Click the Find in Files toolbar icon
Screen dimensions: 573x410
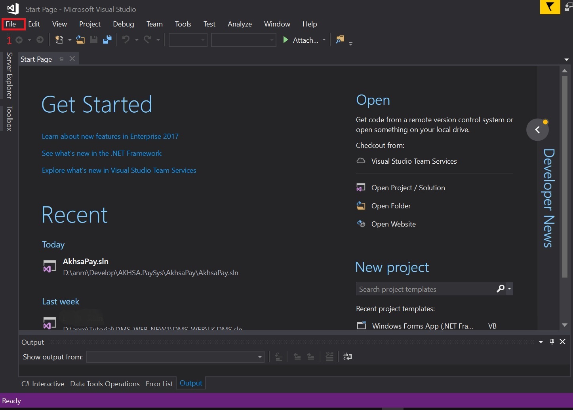339,40
